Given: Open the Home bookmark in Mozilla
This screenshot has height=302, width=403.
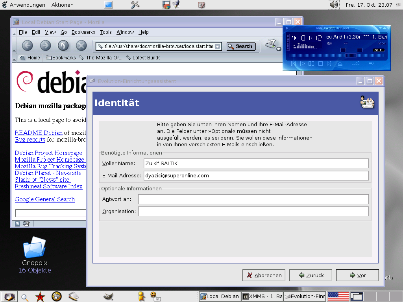Looking at the screenshot, I should tap(30, 58).
